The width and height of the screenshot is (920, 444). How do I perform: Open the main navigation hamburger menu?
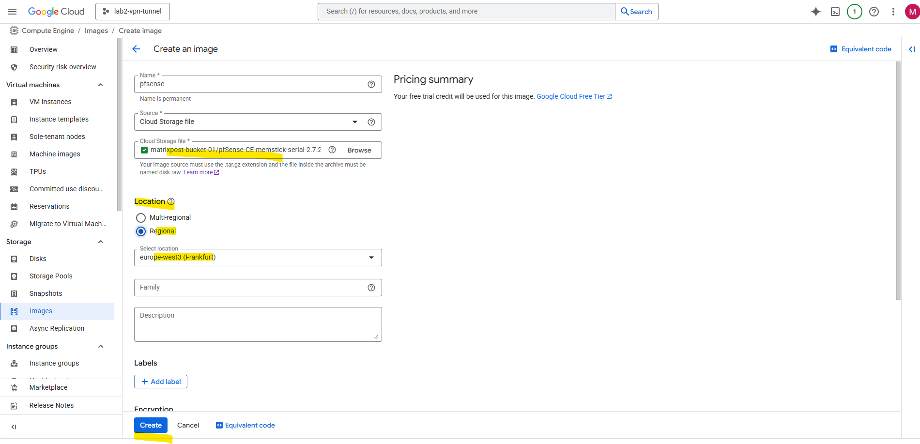coord(13,12)
